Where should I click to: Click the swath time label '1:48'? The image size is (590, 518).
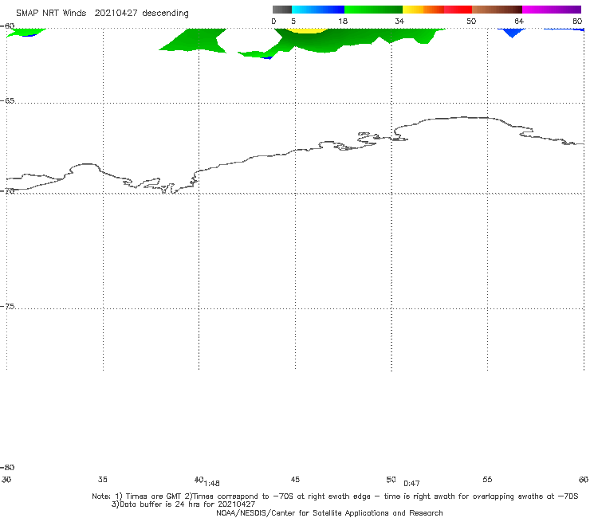(x=212, y=484)
